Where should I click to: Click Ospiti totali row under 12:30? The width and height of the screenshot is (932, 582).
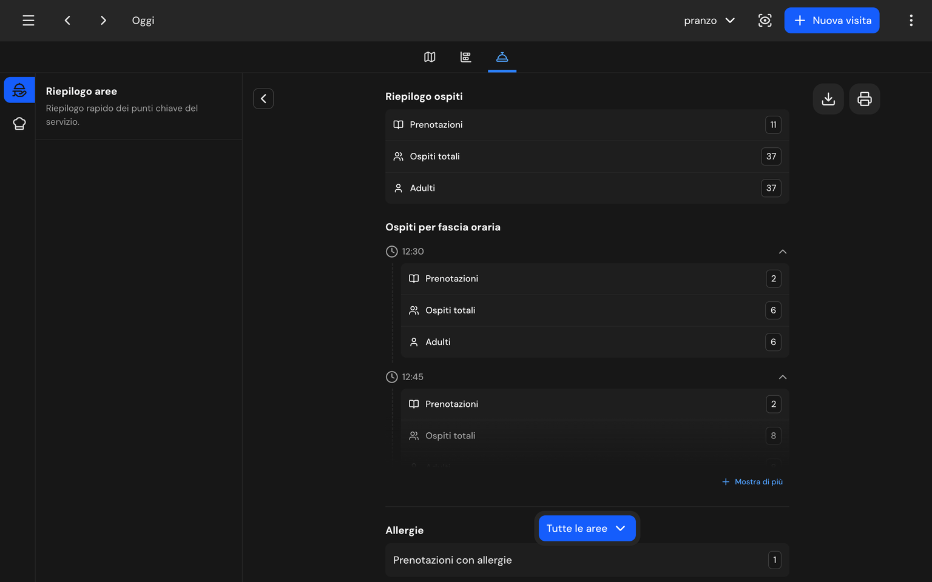click(x=595, y=310)
